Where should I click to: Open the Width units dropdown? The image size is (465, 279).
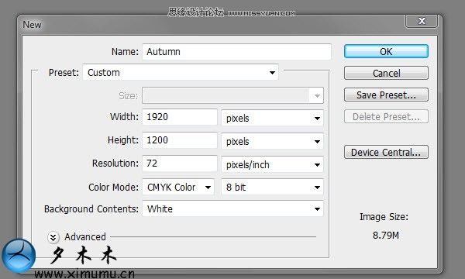(272, 118)
